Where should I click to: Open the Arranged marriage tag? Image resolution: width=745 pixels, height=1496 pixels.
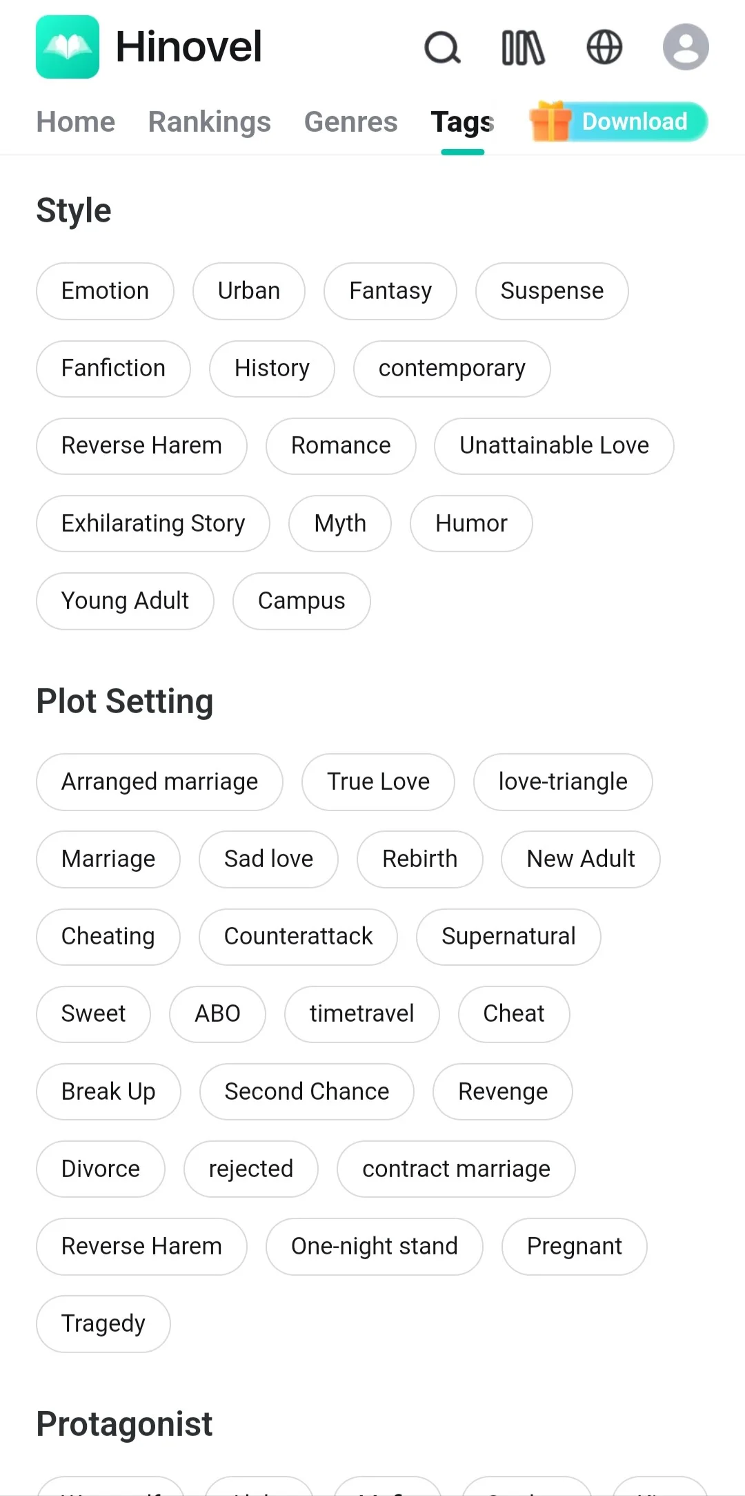tap(159, 782)
